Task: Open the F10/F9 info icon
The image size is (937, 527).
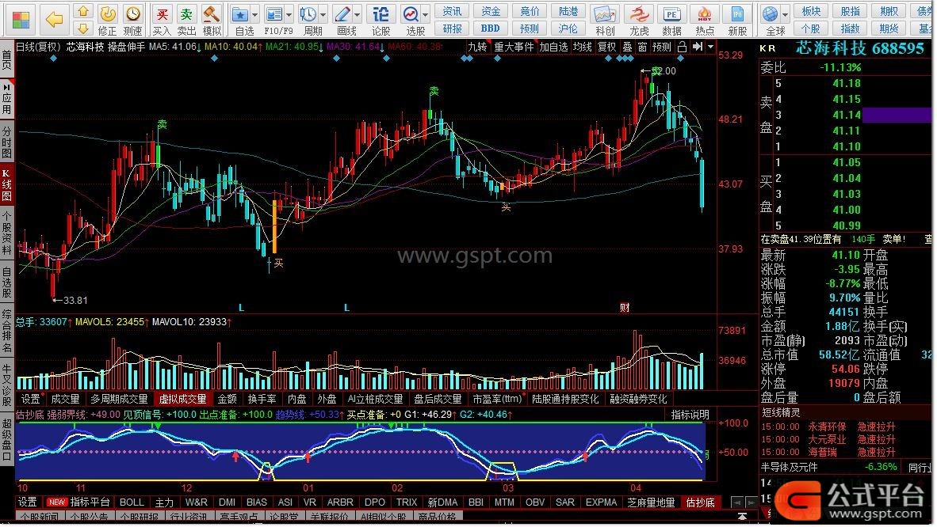Action: (274, 20)
